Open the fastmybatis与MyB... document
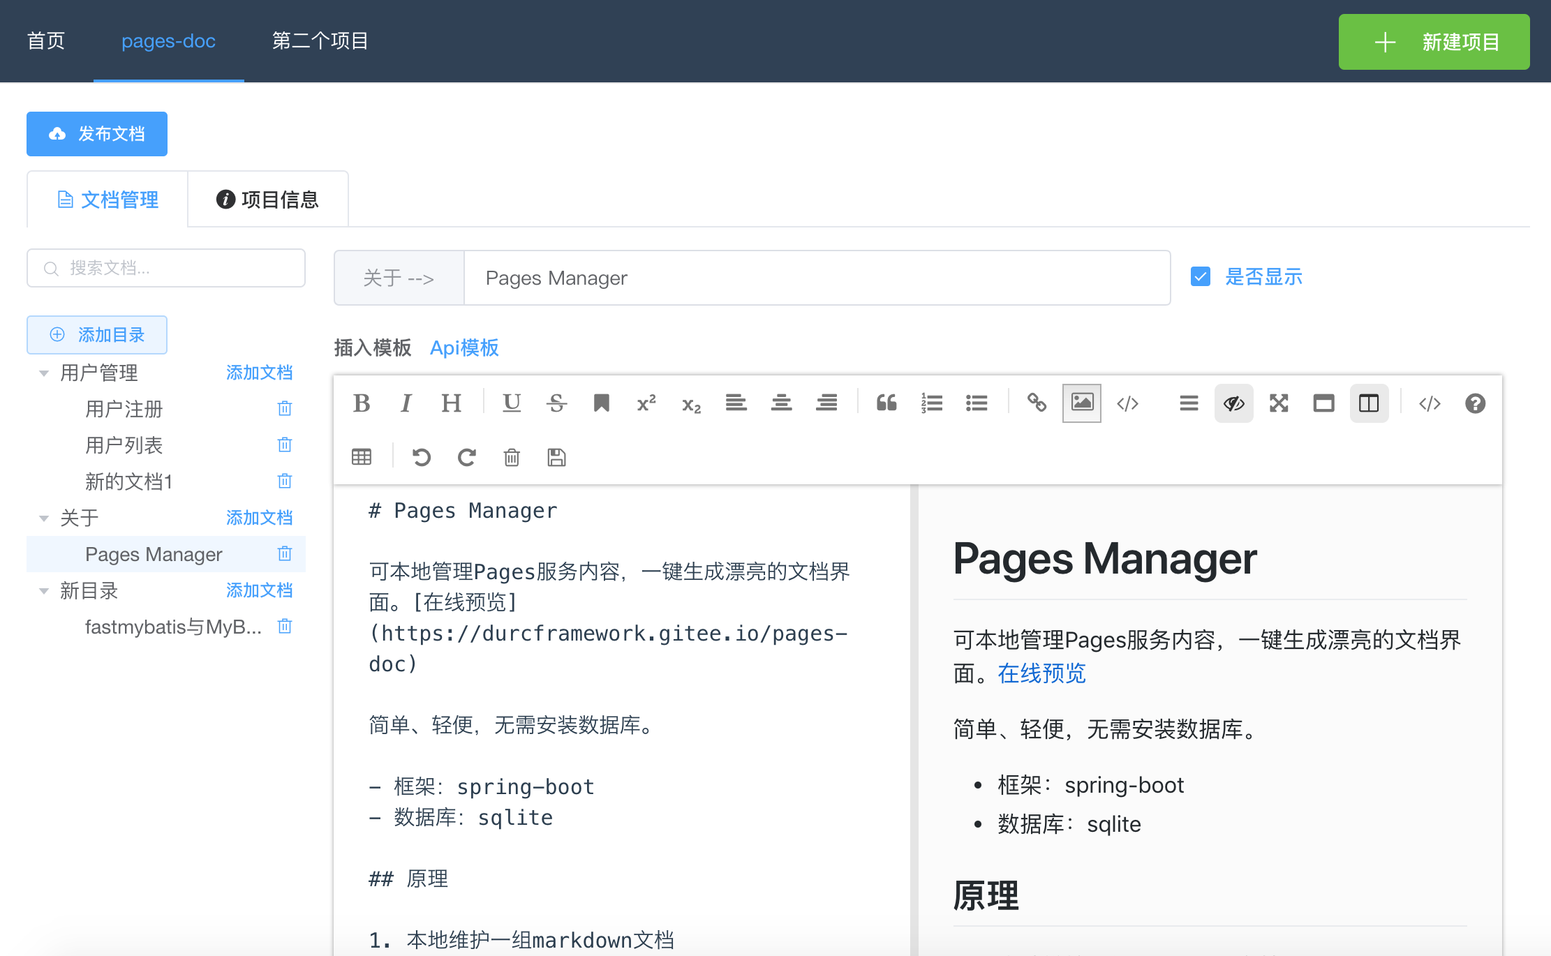1551x956 pixels. (x=173, y=627)
